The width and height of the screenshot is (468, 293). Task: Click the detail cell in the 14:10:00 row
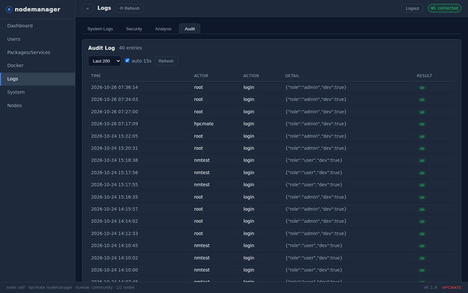coord(314,270)
